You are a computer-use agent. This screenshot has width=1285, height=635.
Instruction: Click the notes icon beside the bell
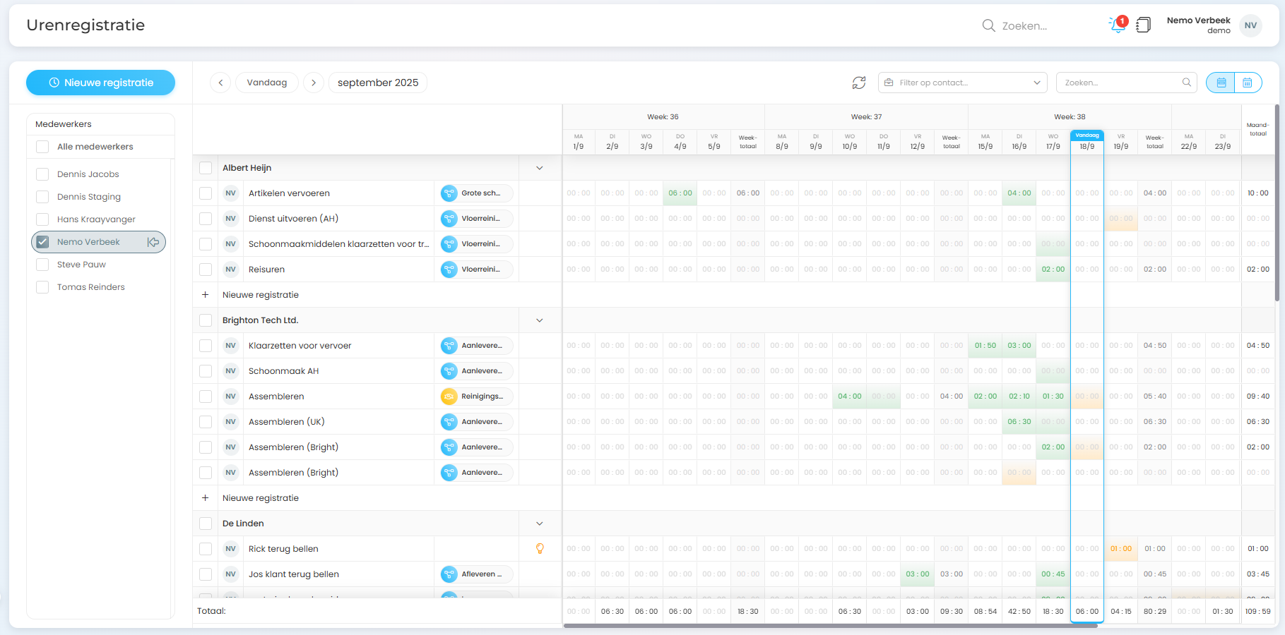pos(1143,25)
